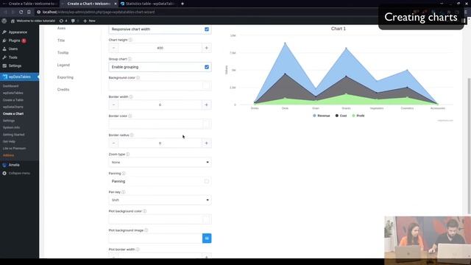Open the WordPress logo menu
This screenshot has height=265, width=471.
[x=4, y=21]
